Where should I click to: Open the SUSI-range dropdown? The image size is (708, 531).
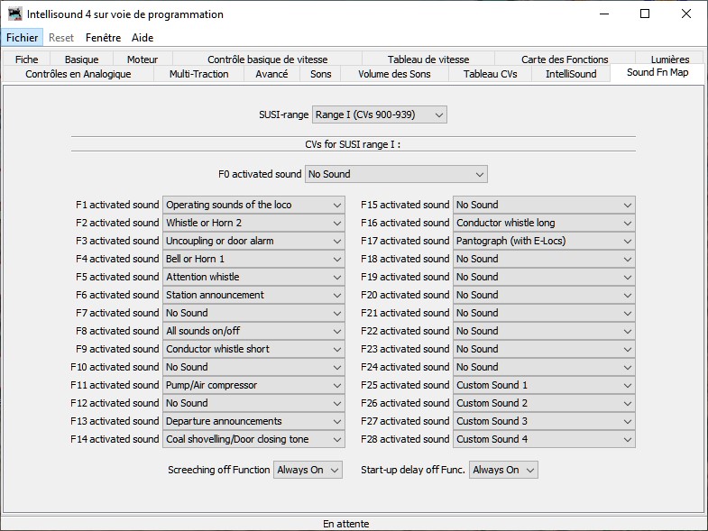pyautogui.click(x=380, y=114)
